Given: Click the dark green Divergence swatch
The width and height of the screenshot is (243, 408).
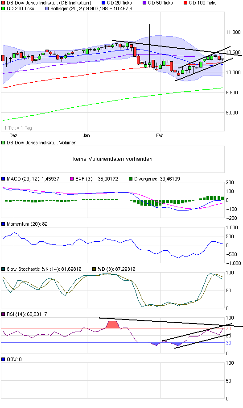Looking at the screenshot, I should [x=131, y=179].
